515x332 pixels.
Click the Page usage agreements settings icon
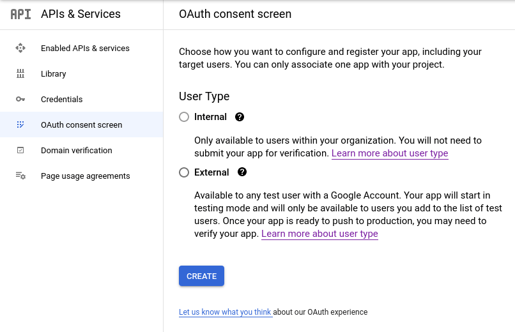(20, 176)
